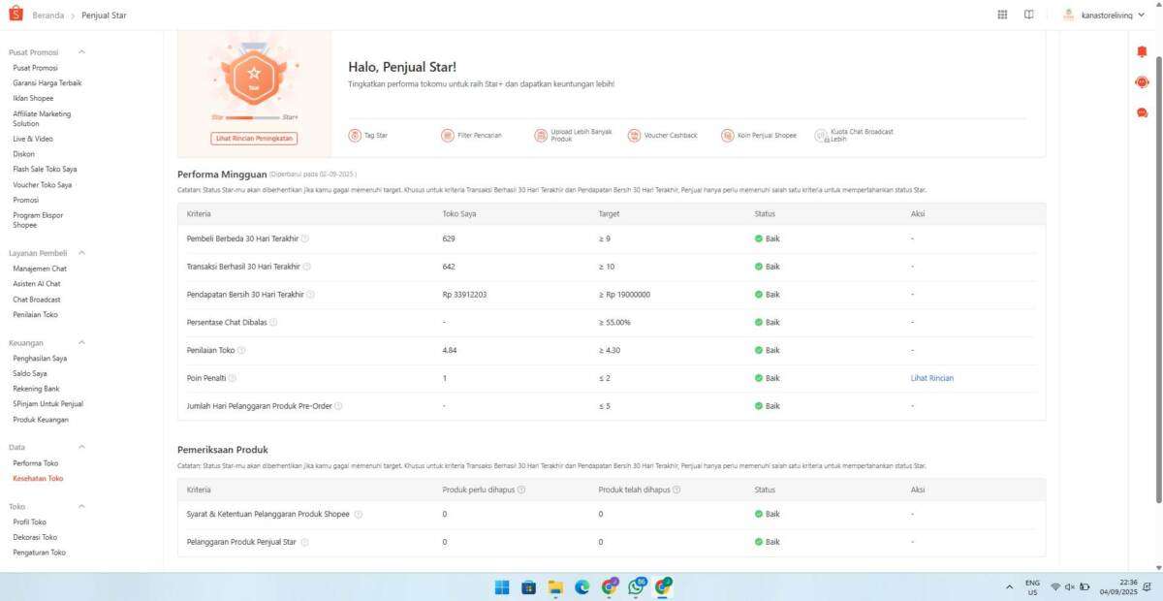
Task: Click the Upload Lebih Banyak Produk icon
Action: 541,136
